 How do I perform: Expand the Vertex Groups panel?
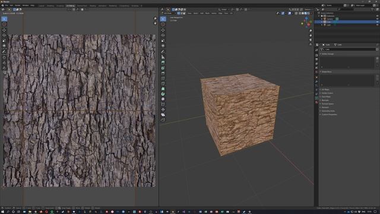coord(328,54)
